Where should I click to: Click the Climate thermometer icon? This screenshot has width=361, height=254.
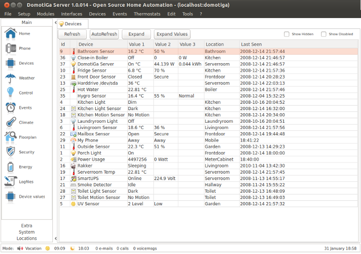coord(11,122)
